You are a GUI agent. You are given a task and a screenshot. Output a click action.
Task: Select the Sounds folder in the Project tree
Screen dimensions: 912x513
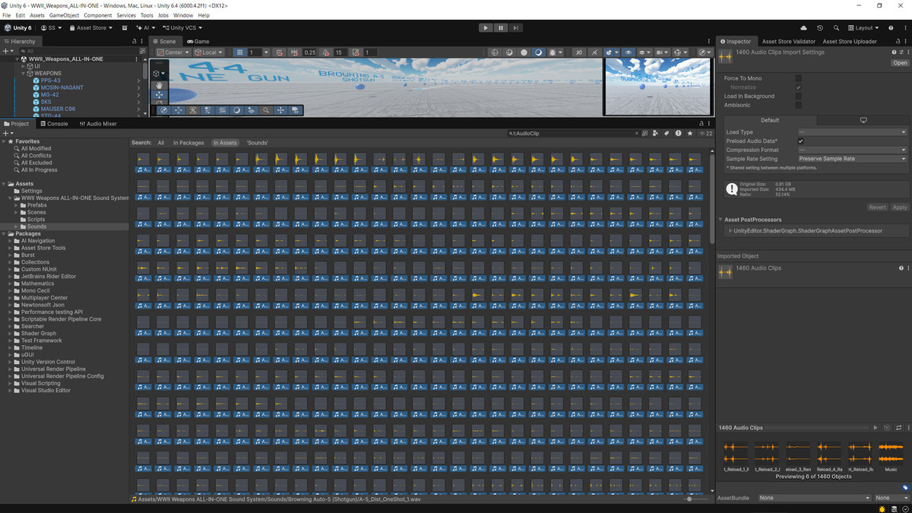coord(36,226)
